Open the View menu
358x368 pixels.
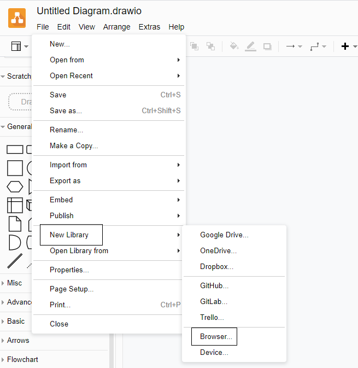coord(86,27)
